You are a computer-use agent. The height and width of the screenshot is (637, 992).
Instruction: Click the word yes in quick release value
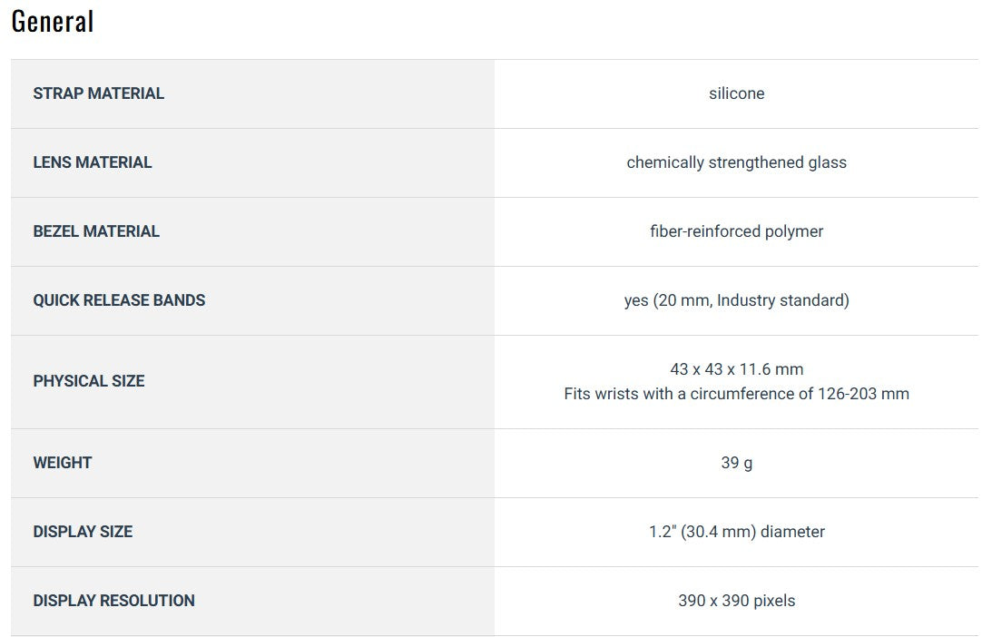click(x=636, y=300)
